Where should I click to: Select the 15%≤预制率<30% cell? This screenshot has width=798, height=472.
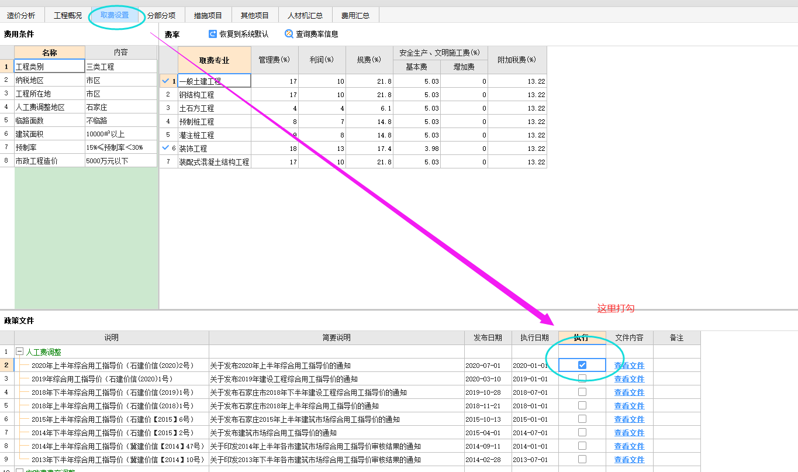(121, 147)
